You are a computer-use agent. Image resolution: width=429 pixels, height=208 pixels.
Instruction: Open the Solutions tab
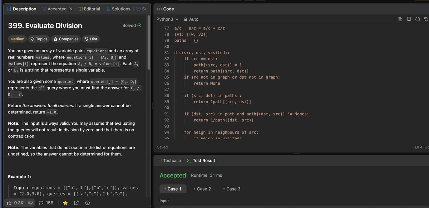[x=118, y=9]
